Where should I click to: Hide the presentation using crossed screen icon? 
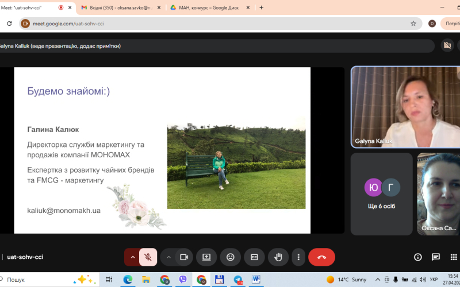(447, 45)
